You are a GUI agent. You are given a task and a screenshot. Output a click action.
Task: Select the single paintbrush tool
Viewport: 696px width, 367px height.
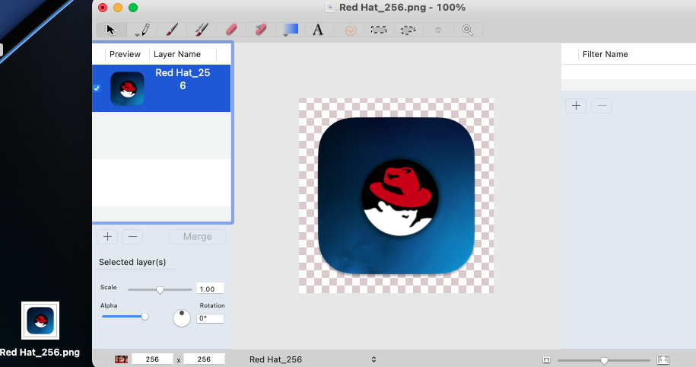point(172,30)
